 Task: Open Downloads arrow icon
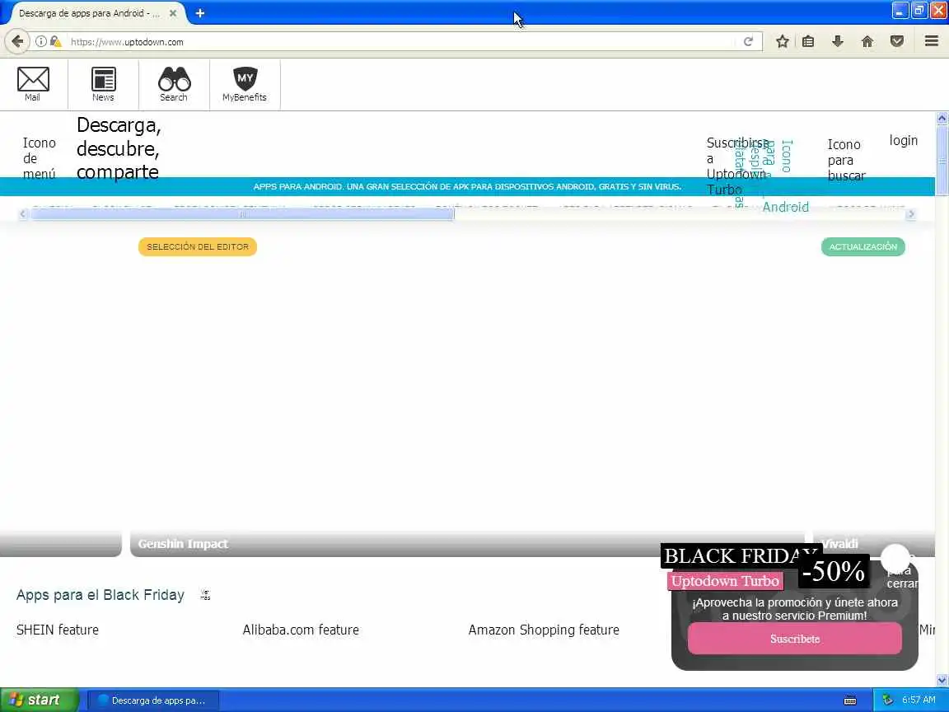point(838,41)
